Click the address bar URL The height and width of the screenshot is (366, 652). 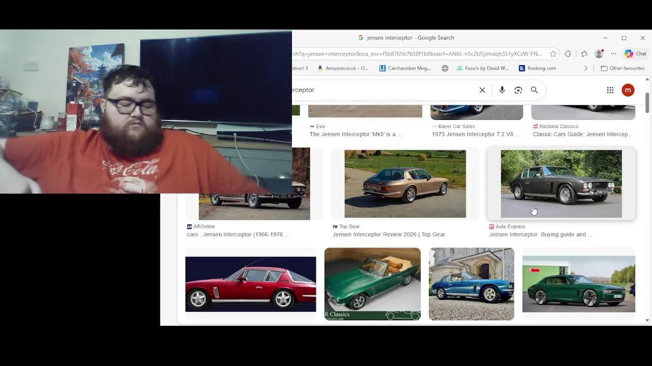coord(417,53)
